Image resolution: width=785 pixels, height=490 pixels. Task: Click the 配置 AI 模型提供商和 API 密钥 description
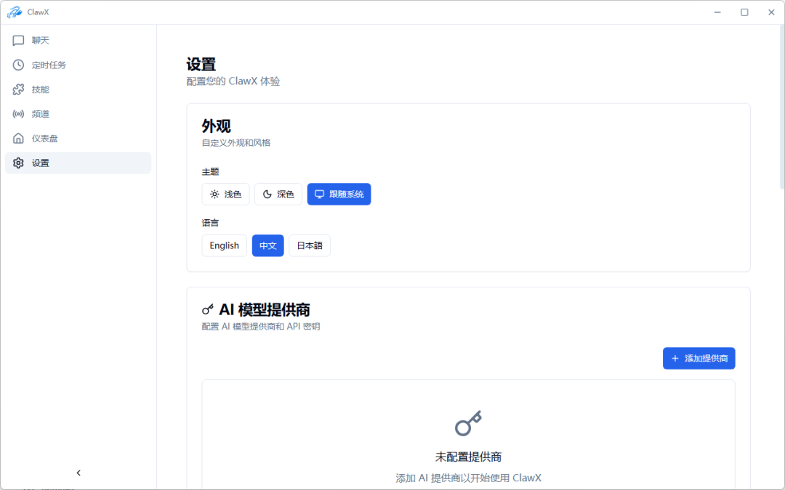pyautogui.click(x=261, y=327)
